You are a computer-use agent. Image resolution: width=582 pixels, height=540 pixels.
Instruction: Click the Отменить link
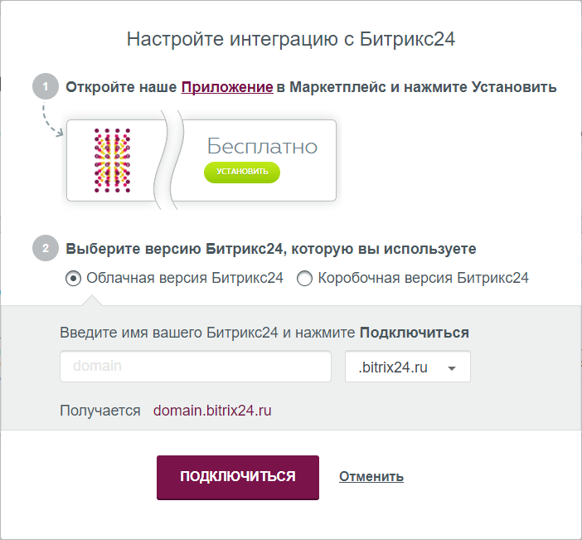[x=371, y=476]
